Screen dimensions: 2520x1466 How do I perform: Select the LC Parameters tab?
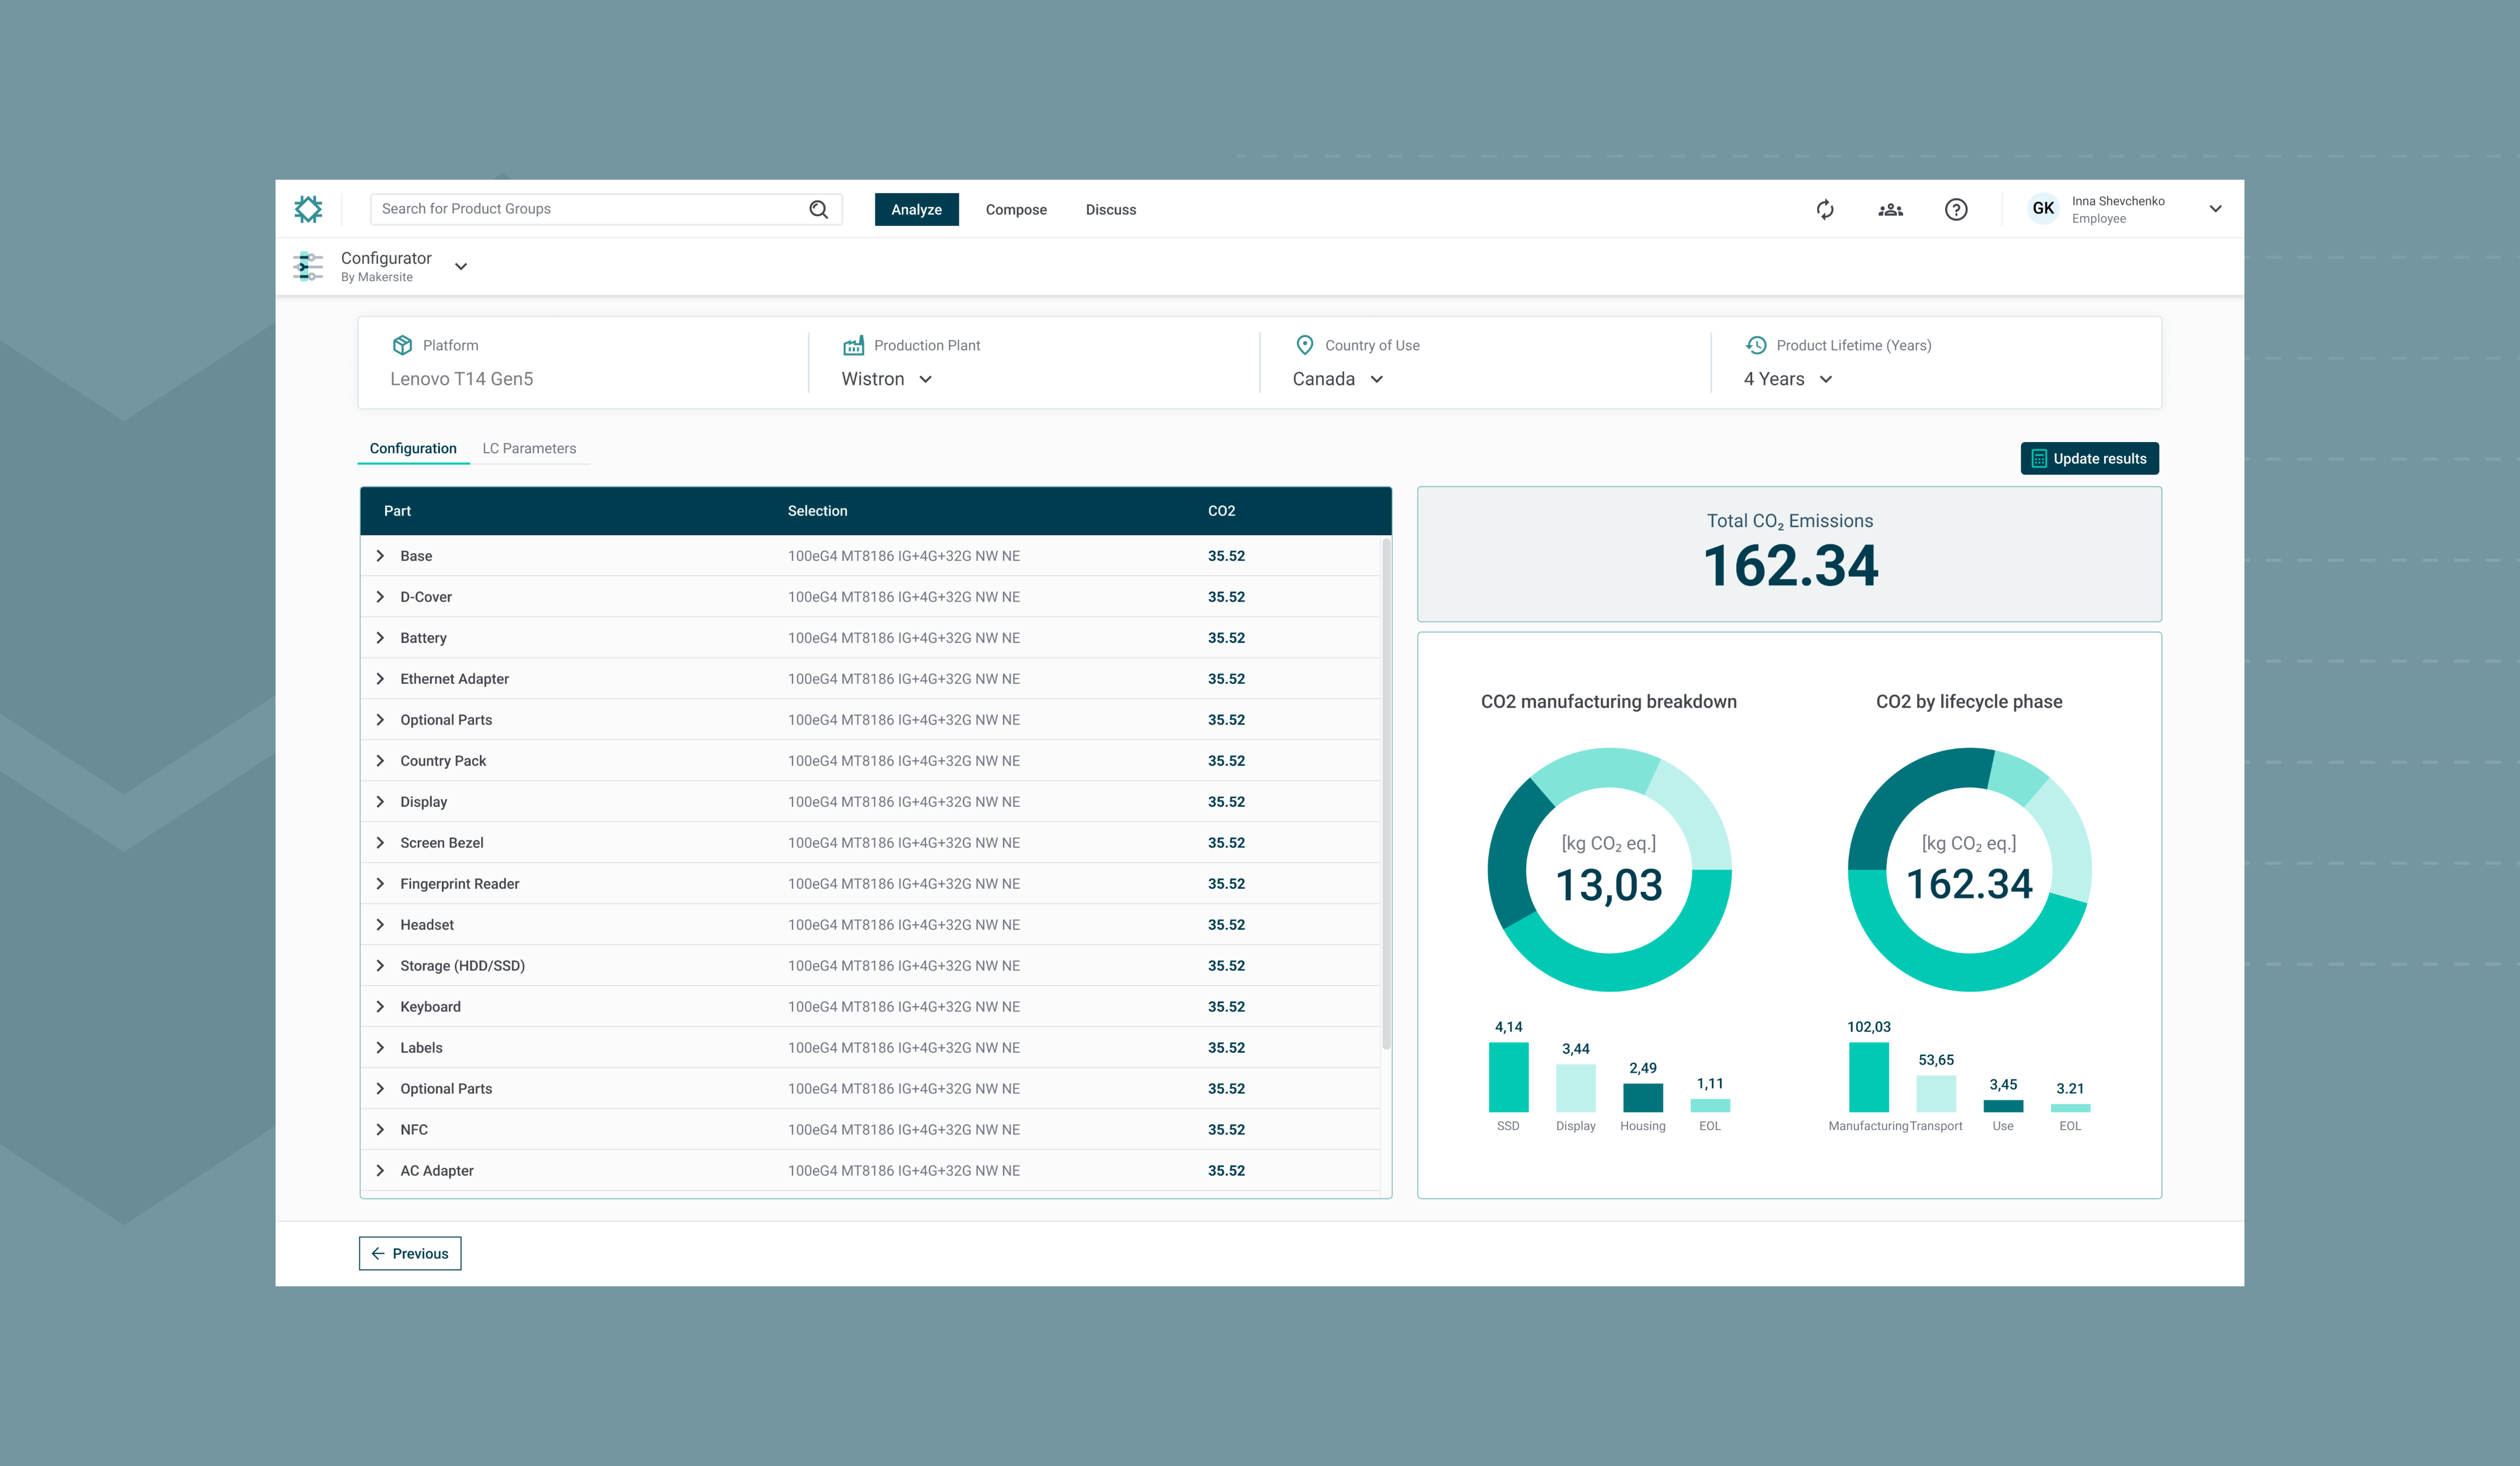529,449
